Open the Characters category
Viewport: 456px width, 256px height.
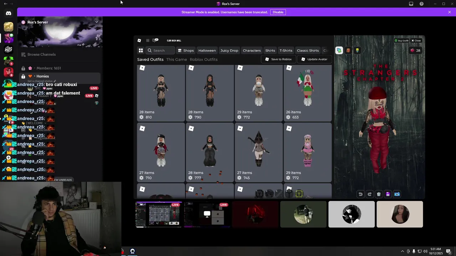[x=252, y=50]
